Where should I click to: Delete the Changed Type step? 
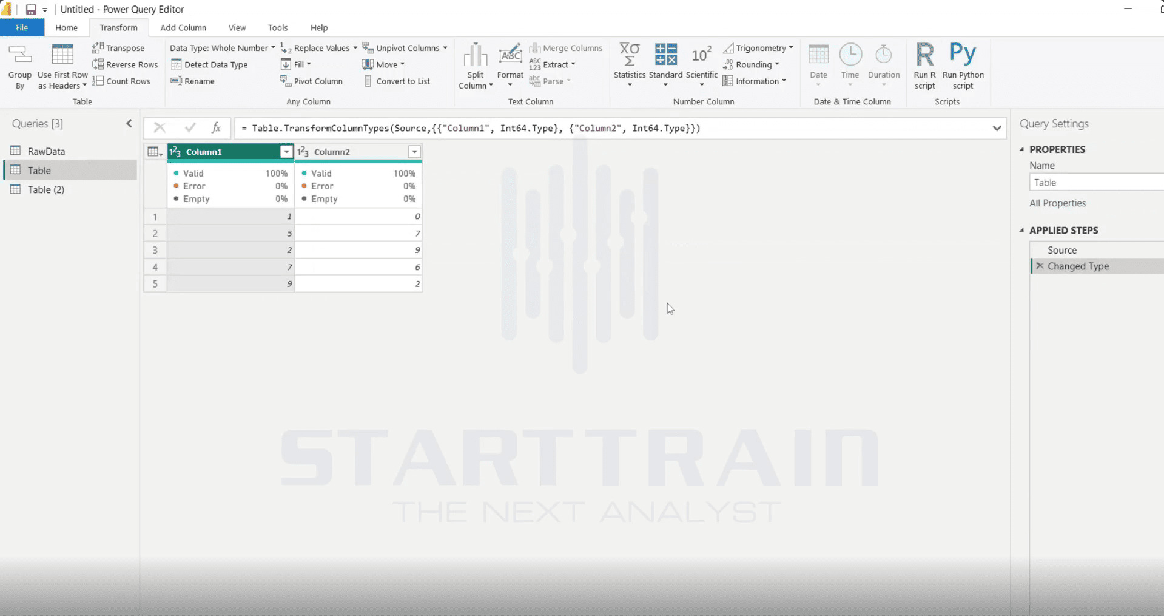1040,266
